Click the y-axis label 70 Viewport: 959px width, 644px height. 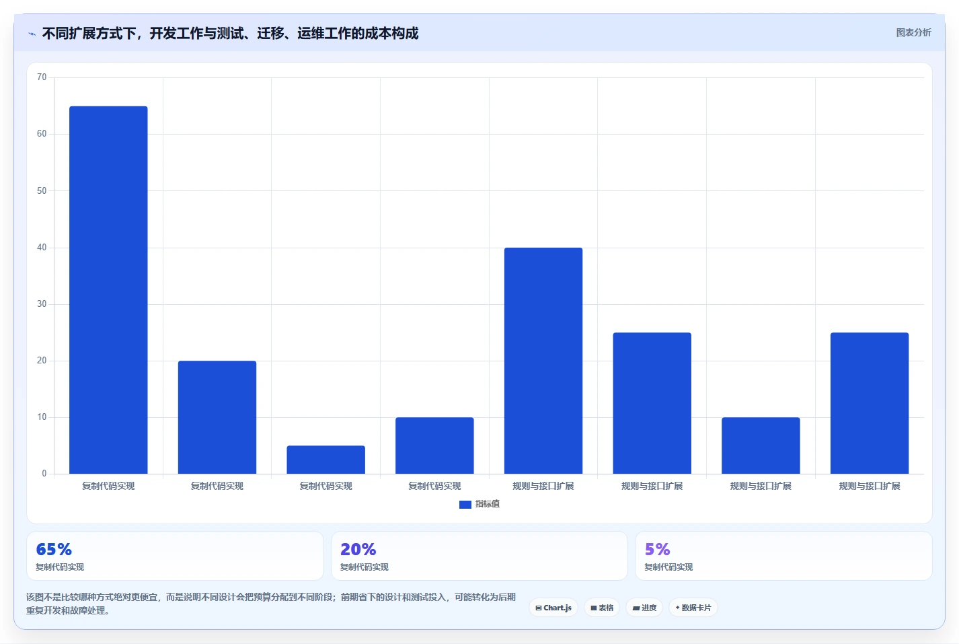click(42, 77)
